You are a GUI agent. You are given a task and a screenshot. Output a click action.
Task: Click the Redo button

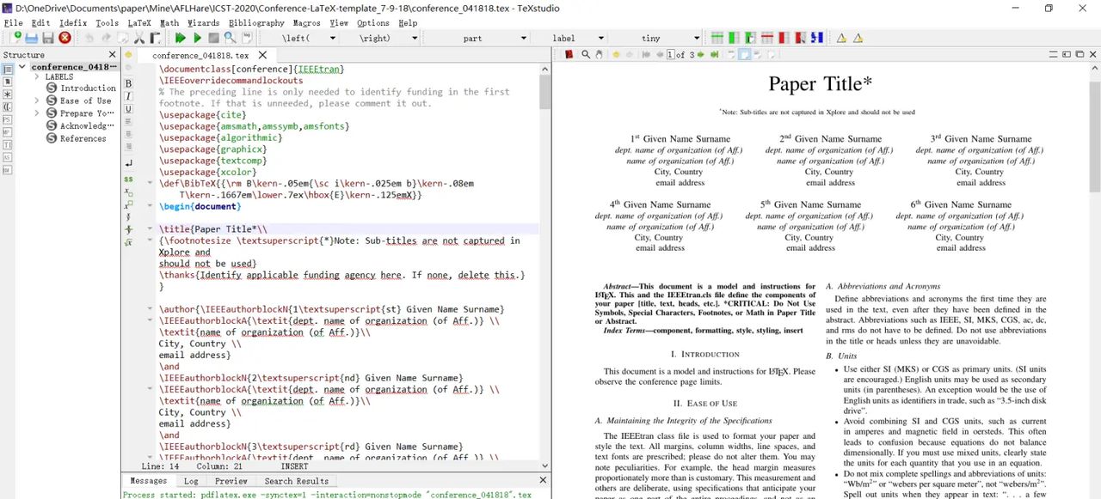(x=108, y=38)
